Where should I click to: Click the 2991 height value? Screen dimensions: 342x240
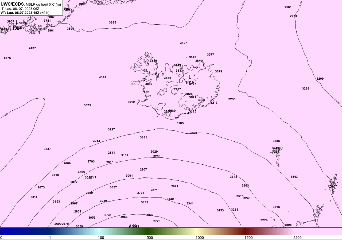point(175,186)
